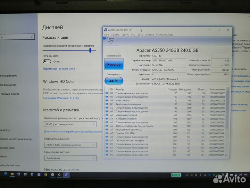Open Дополнительные параметры масштабирования link
Viewport: 250px width, 188px height.
[73, 131]
